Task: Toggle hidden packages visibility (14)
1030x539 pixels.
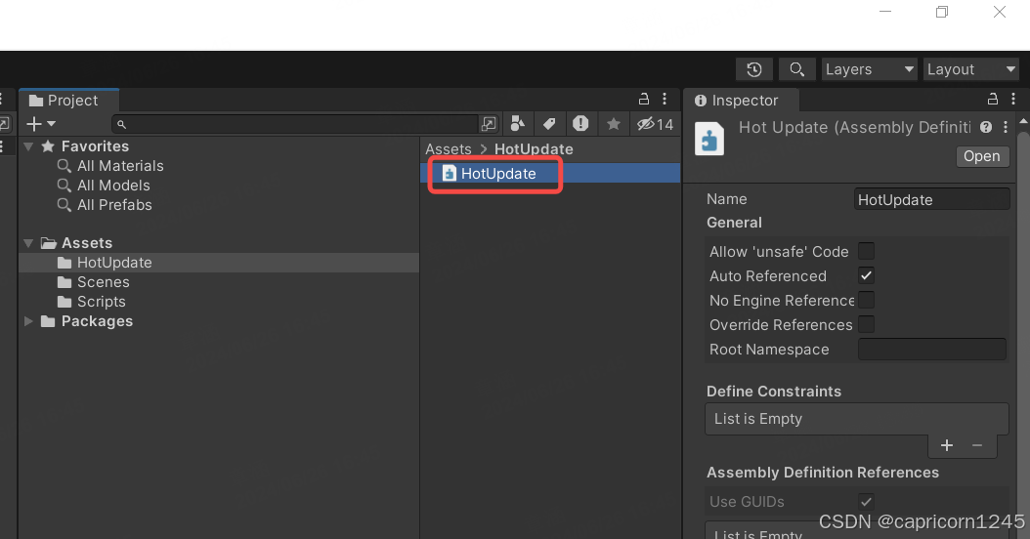Action: (655, 124)
